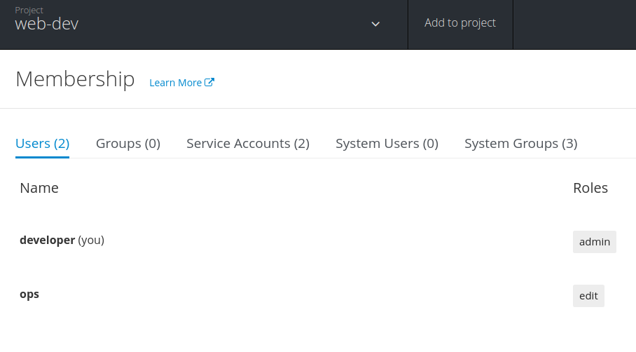636x352 pixels.
Task: Select the Users (2) tab
Action: [x=42, y=144]
